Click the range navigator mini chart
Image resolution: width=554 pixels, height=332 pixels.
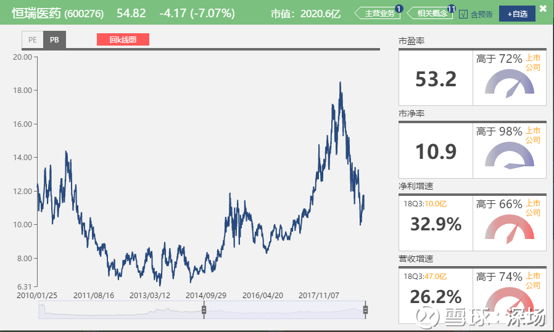[x=202, y=310]
